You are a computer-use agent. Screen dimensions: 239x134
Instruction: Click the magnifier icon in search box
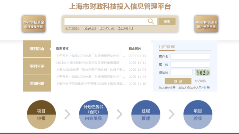(151, 21)
